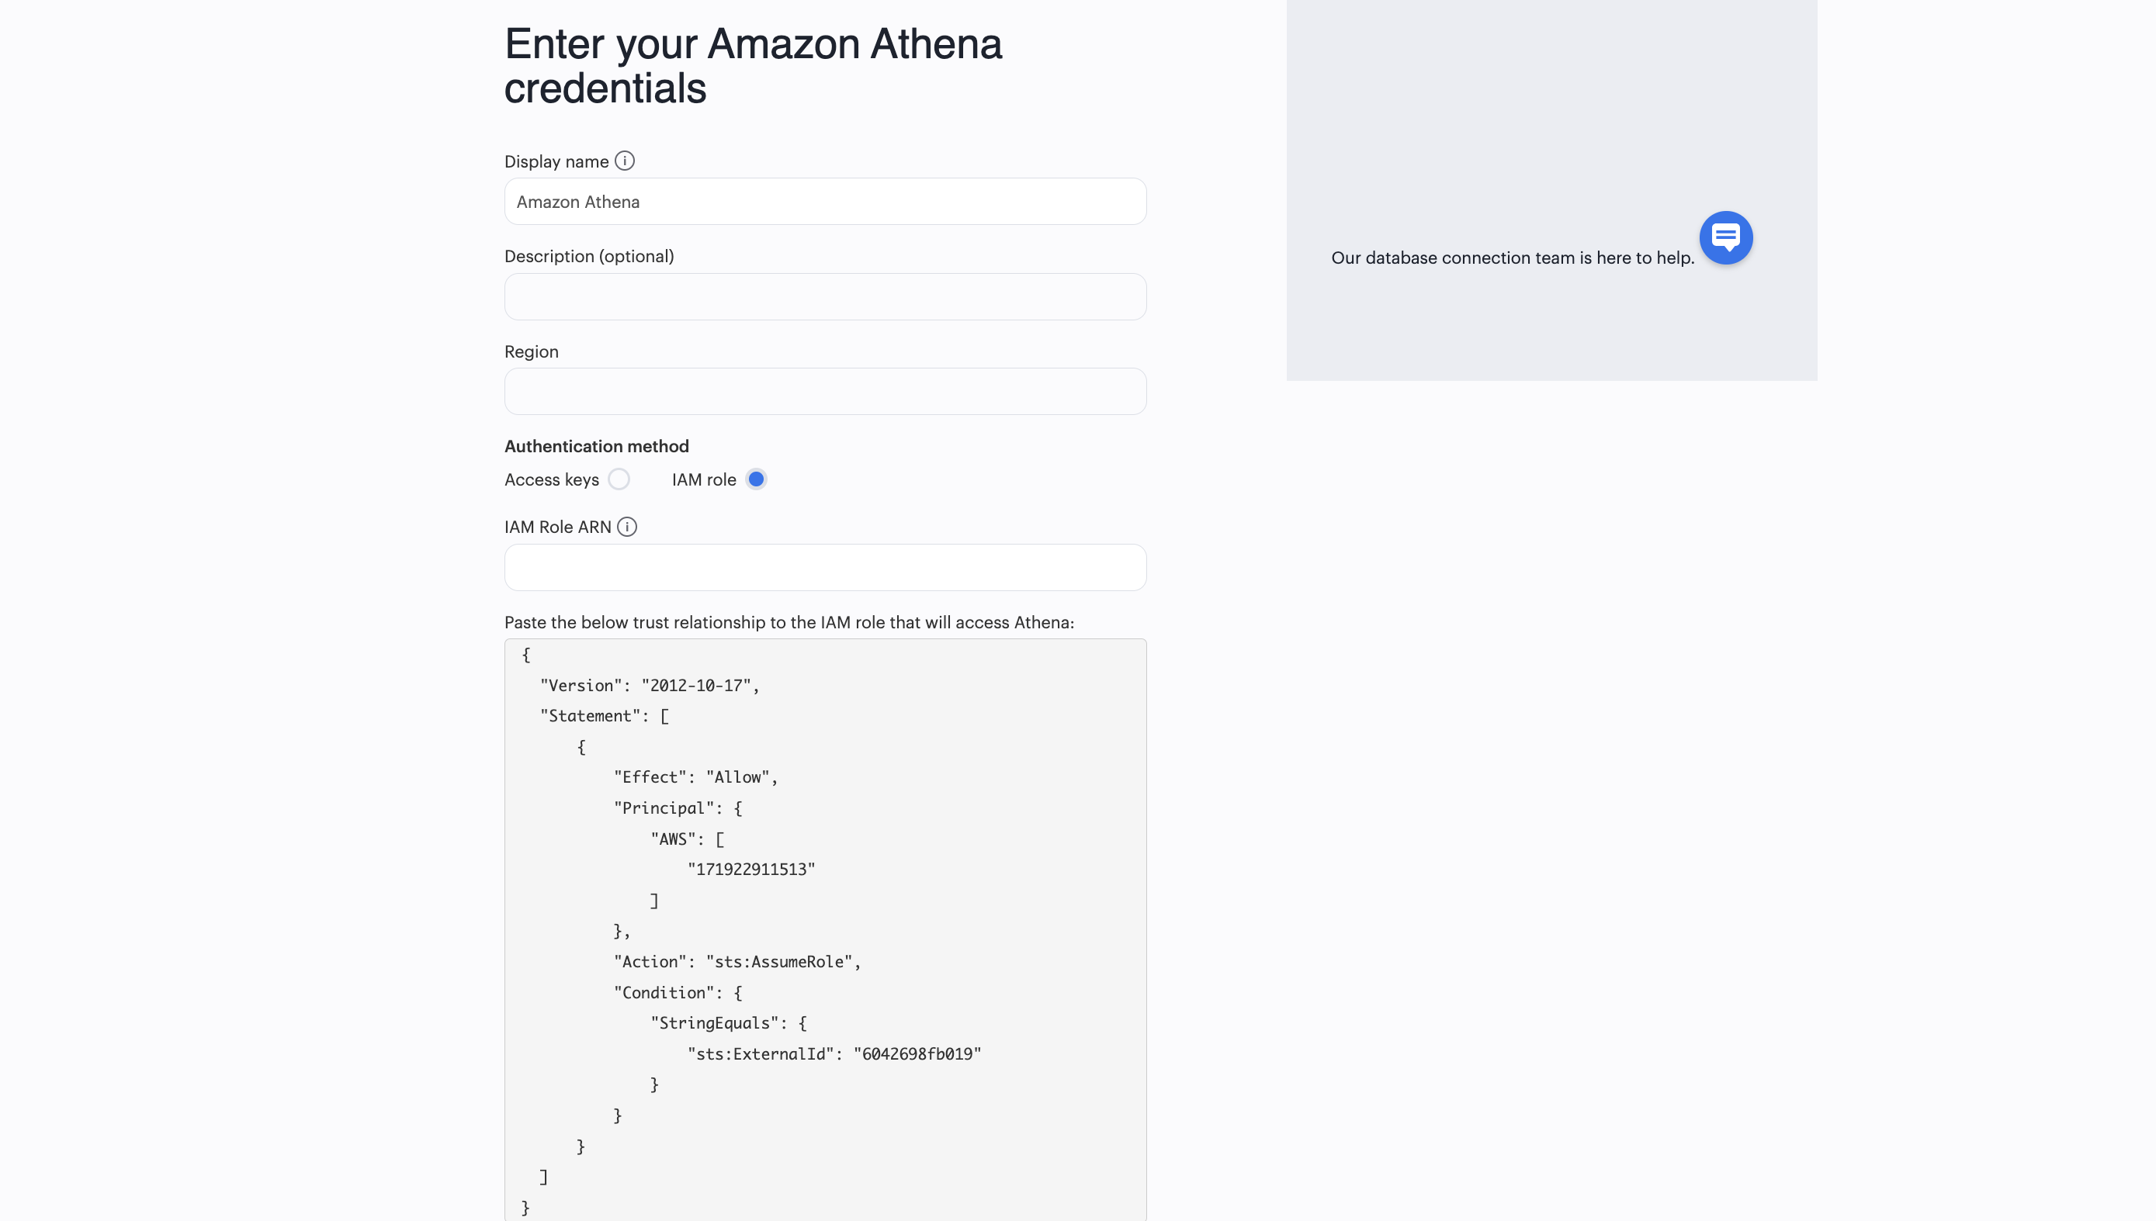The width and height of the screenshot is (2156, 1221).
Task: Click into the Description (optional) field
Action: (825, 297)
